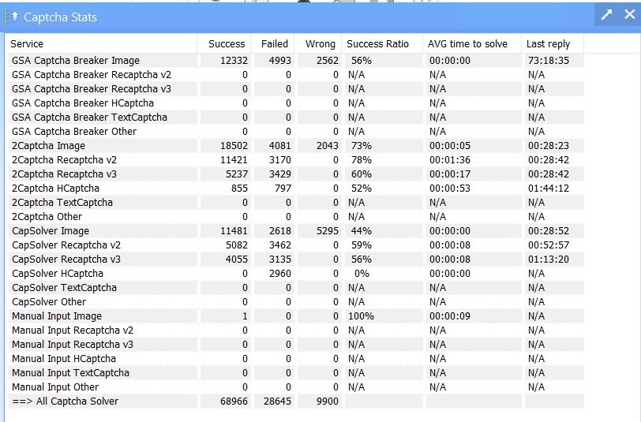Select the GSA Captcha Breaker Image row
Viewport: 641px width, 422px height.
click(x=296, y=61)
